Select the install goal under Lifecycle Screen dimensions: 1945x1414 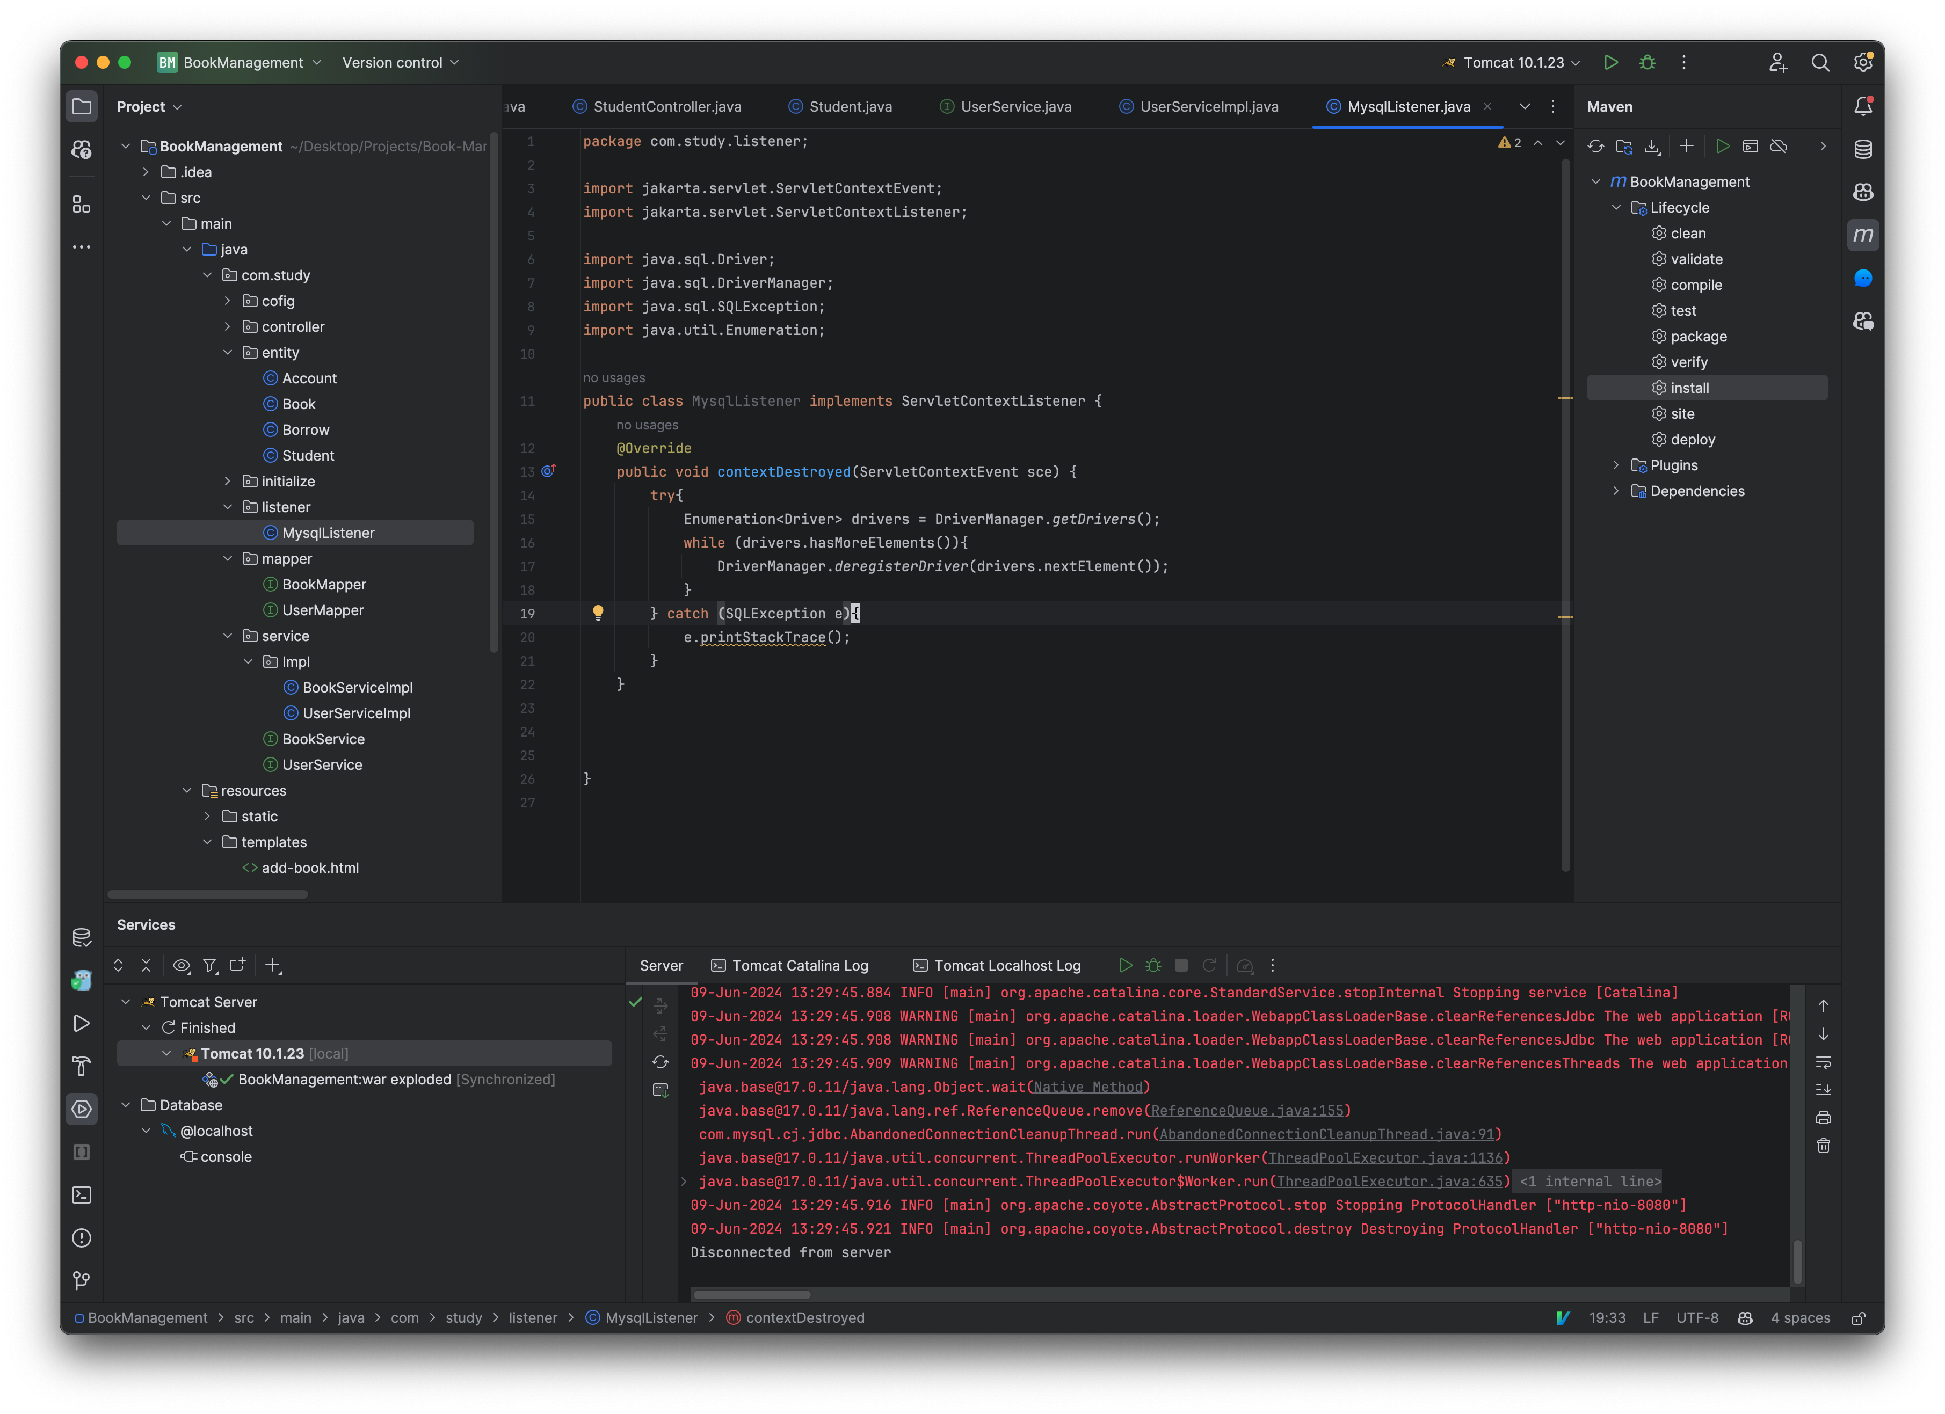point(1688,388)
